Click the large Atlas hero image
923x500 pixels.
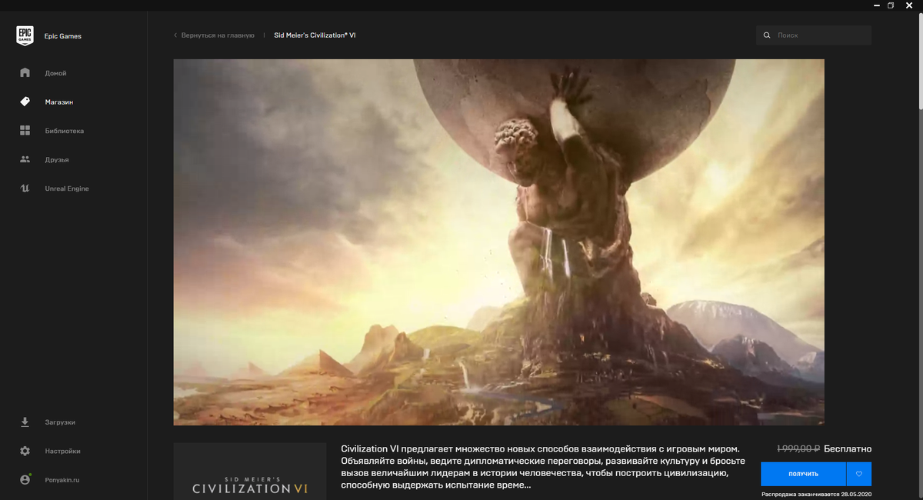(x=498, y=242)
